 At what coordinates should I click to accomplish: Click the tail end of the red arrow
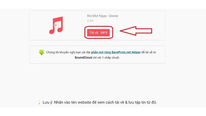coord(151,31)
